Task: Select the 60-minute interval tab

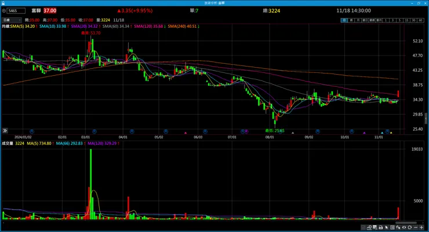Action: click(x=420, y=20)
